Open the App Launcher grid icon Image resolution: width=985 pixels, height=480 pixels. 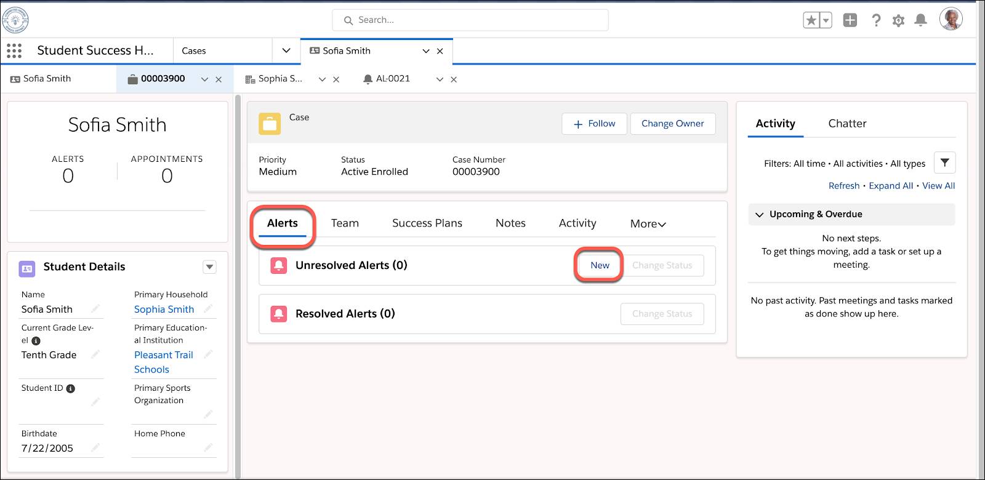14,50
